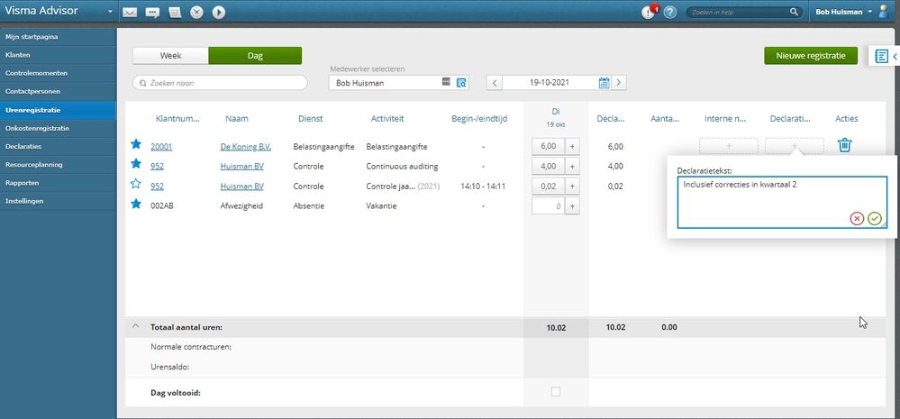Open the employee lookup search icon
The height and width of the screenshot is (419, 900).
pos(461,83)
